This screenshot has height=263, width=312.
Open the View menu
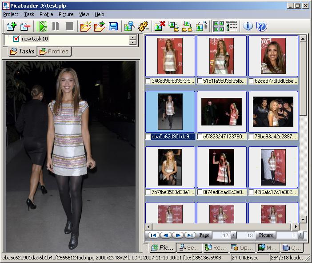coord(84,14)
